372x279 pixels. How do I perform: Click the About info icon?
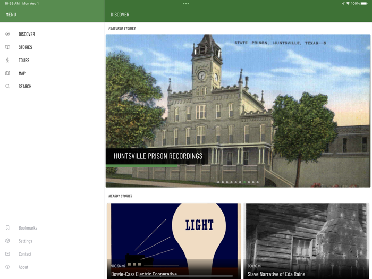tap(7, 267)
